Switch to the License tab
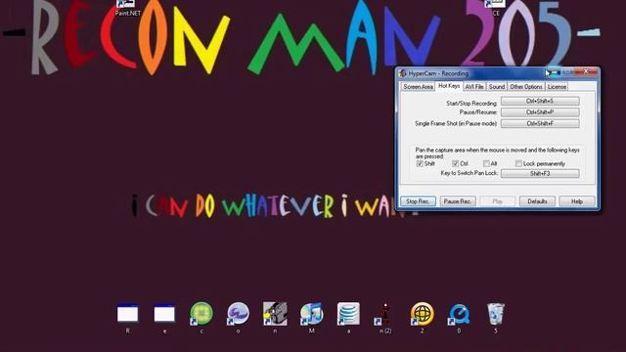Image resolution: width=626 pixels, height=352 pixels. click(x=557, y=87)
